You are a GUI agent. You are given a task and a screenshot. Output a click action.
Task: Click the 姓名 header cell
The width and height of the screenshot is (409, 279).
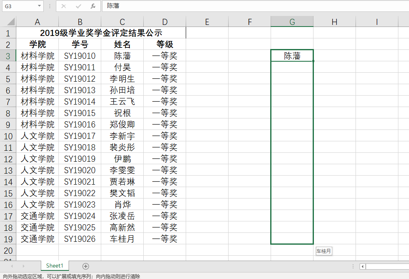(x=122, y=45)
